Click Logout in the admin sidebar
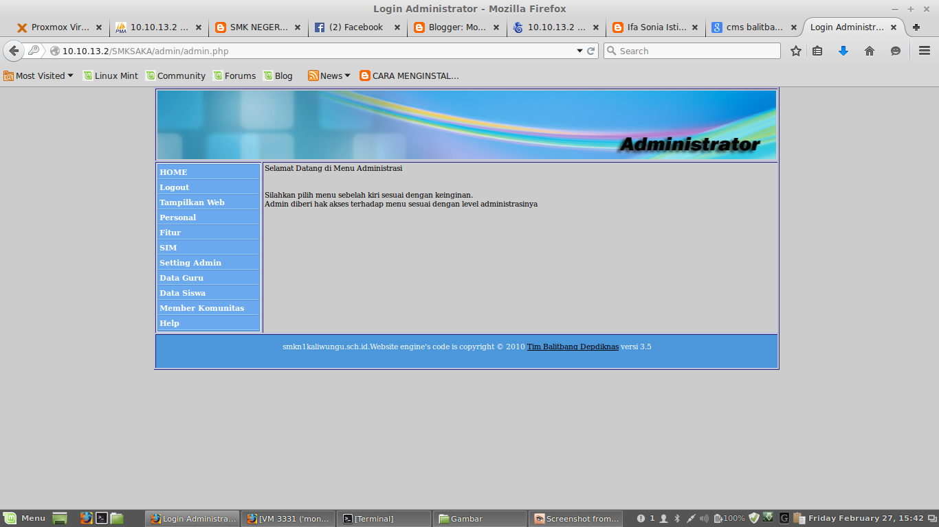 tap(174, 187)
